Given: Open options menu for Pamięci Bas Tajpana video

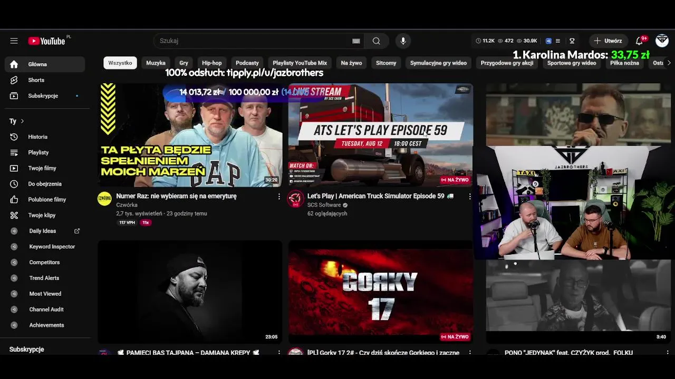Looking at the screenshot, I should pyautogui.click(x=279, y=353).
